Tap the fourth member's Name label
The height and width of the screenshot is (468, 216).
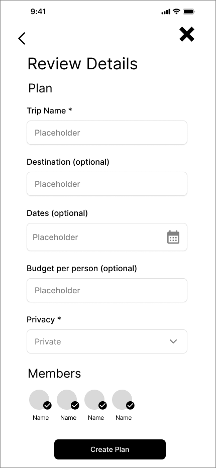pos(124,418)
